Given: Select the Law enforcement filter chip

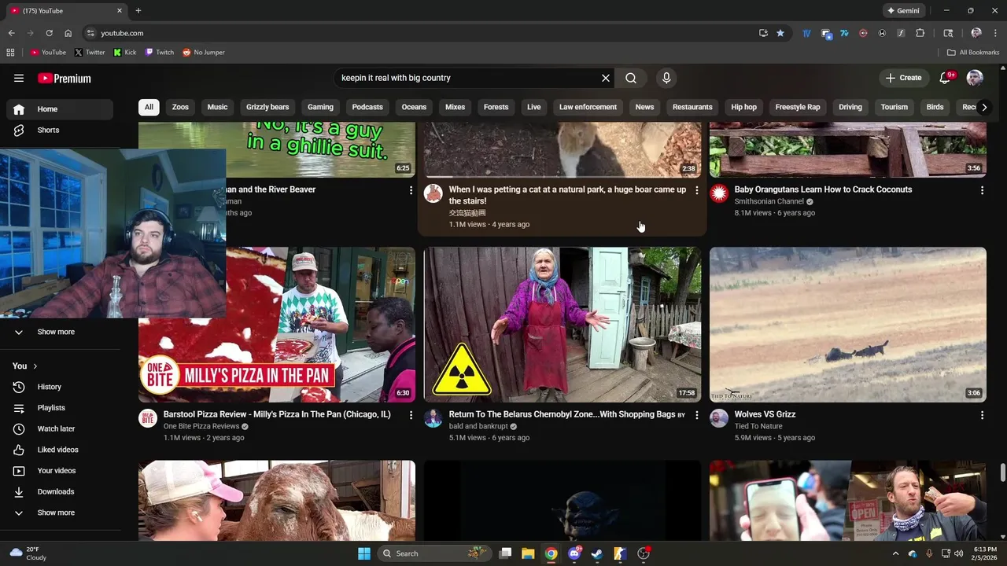Looking at the screenshot, I should click(x=588, y=107).
